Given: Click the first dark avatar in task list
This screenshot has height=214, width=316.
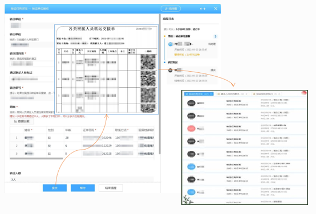Looking at the screenshot, I should [x=191, y=103].
